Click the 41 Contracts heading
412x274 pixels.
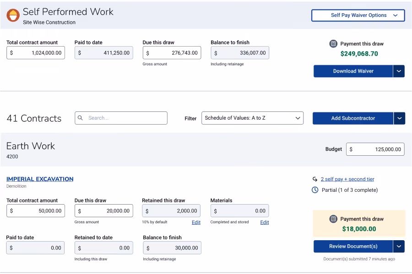34,119
